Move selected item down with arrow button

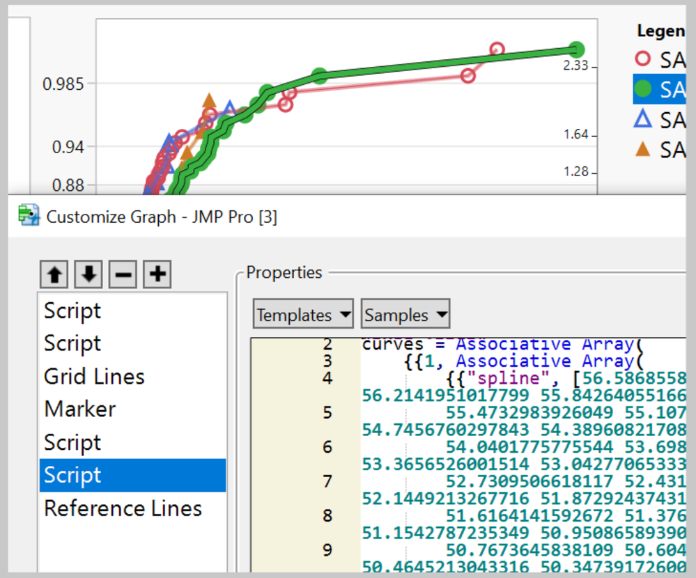[88, 274]
